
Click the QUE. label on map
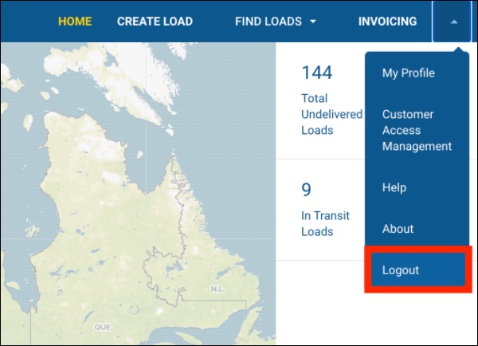pos(101,327)
